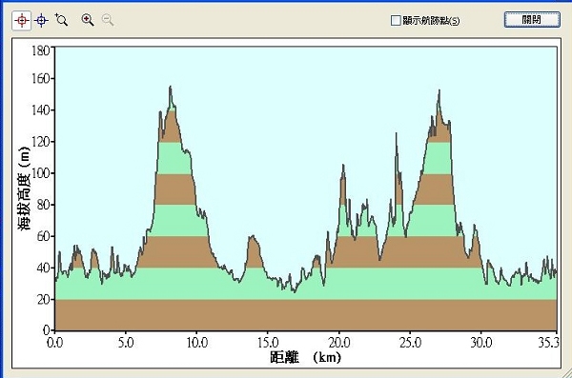Click the 海拔高度 (m) axis title
The height and width of the screenshot is (378, 572).
(x=23, y=189)
